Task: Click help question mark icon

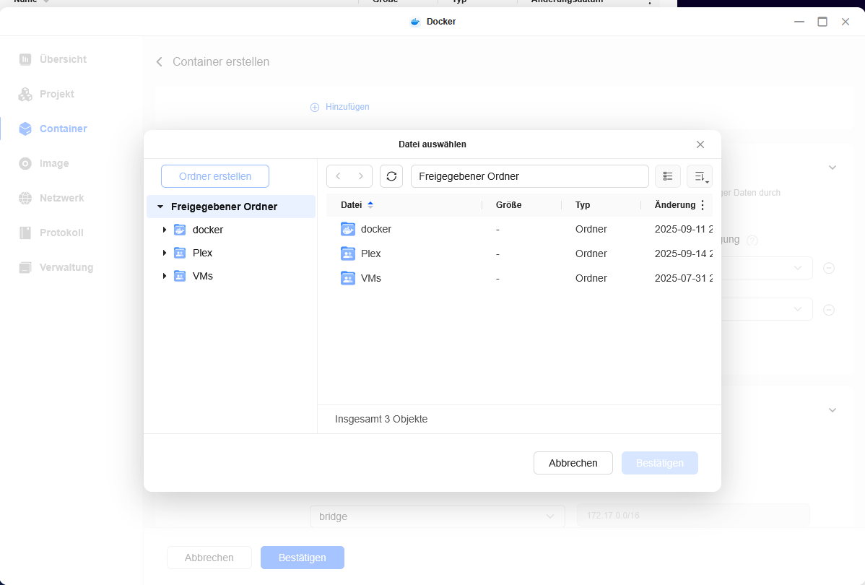Action: tap(752, 240)
